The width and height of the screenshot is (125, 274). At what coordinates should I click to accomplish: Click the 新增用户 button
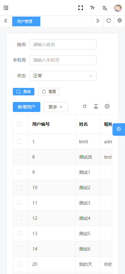[x=27, y=107]
